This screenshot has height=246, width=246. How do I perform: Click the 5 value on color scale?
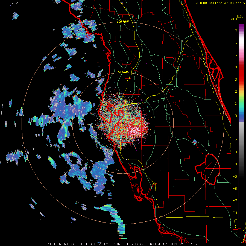click(x=236, y=55)
